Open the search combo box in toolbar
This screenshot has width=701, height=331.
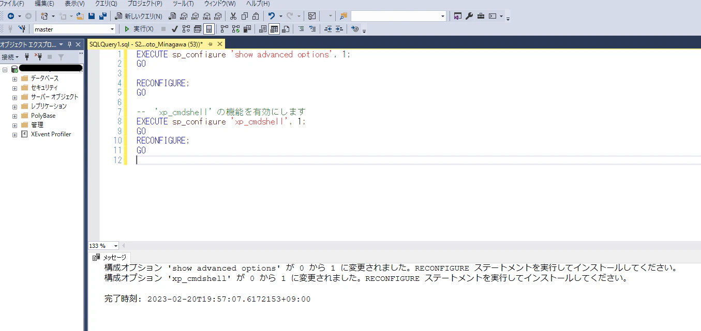(x=398, y=16)
